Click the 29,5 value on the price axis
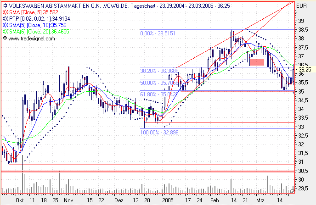Viewport: 316px width, 205px height. point(303,188)
